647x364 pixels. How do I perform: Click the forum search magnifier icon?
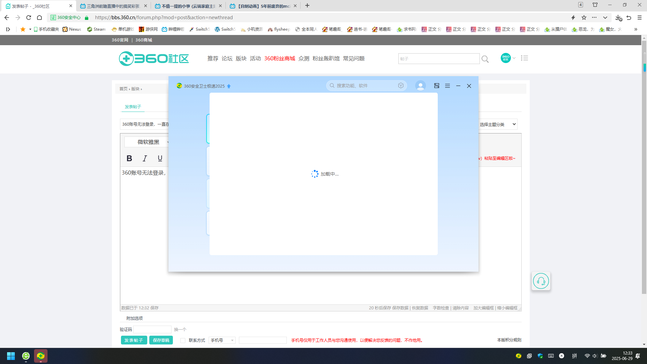pyautogui.click(x=485, y=59)
